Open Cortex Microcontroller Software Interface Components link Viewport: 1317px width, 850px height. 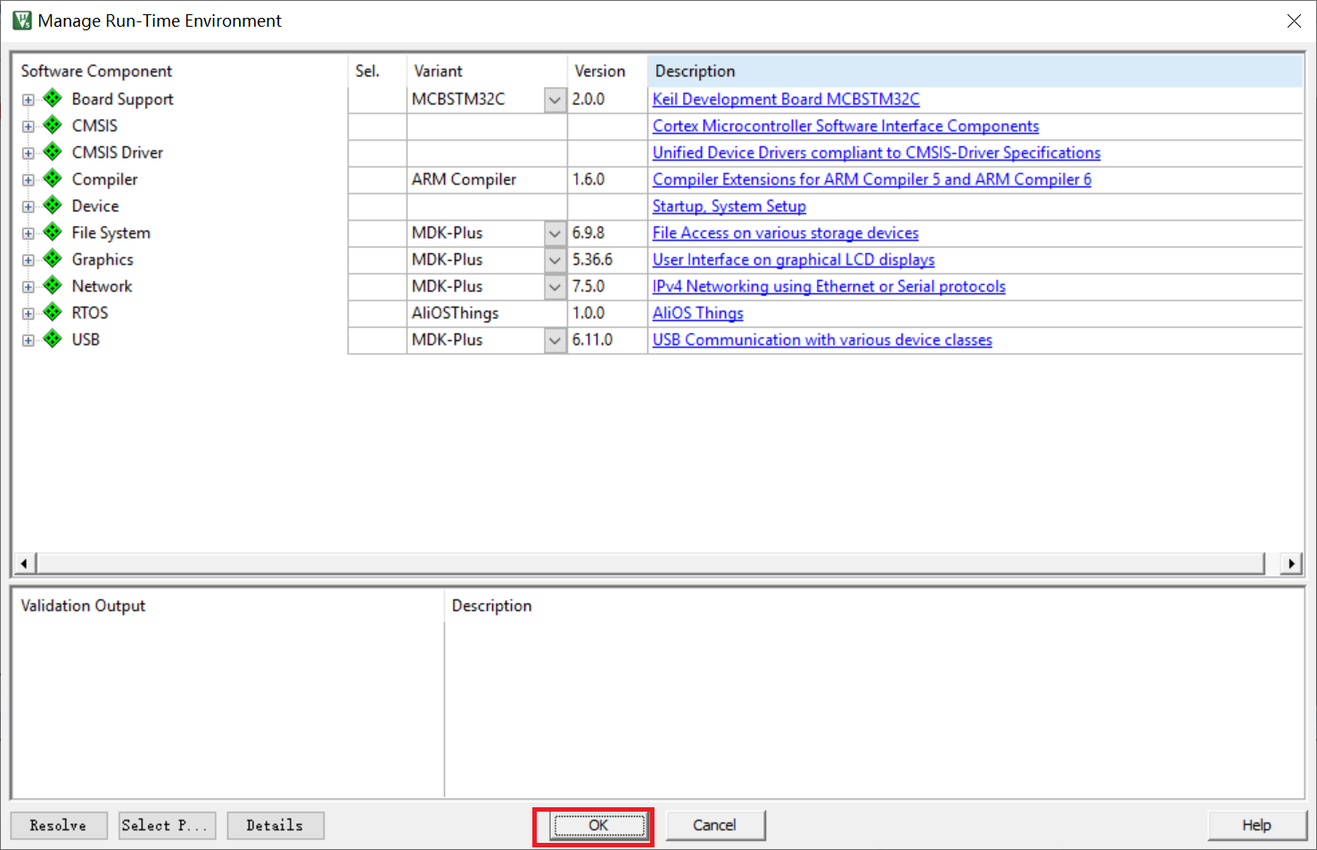pos(845,126)
